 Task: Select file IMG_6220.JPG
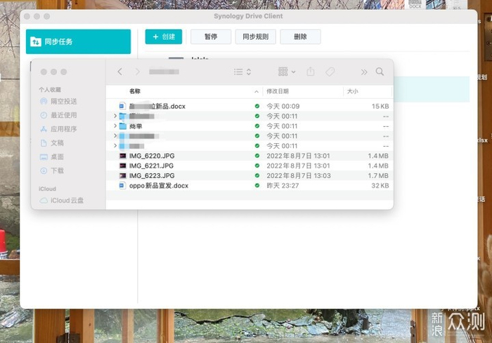250,156
